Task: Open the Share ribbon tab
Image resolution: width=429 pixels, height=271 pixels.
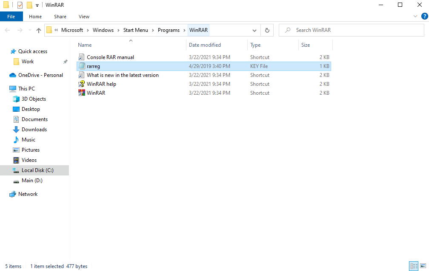Action: click(60, 17)
